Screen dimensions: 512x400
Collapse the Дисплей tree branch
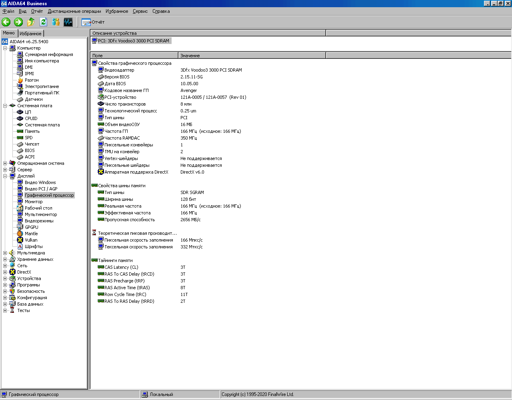coord(5,176)
